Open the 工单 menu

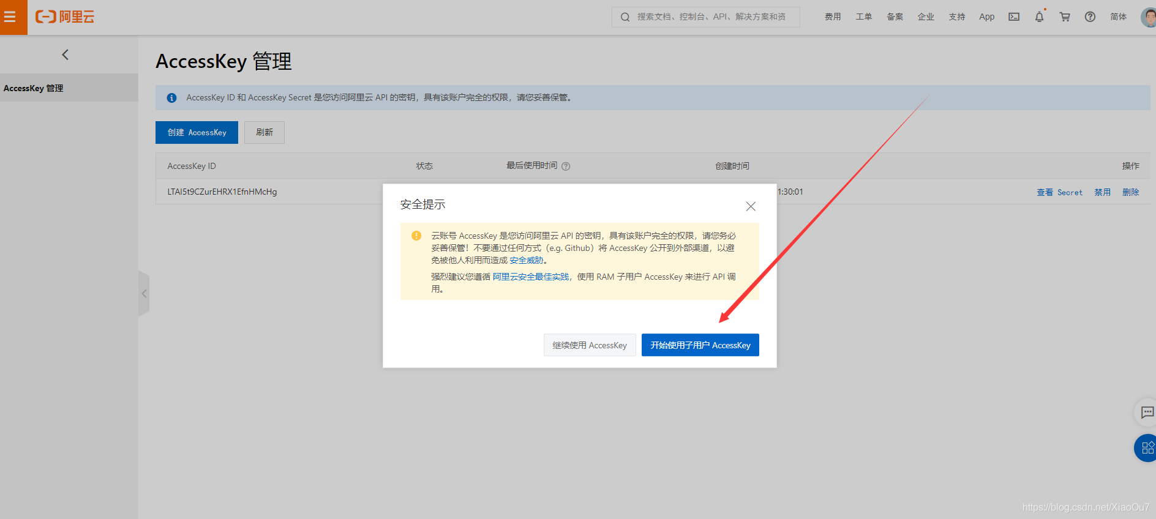[x=864, y=17]
